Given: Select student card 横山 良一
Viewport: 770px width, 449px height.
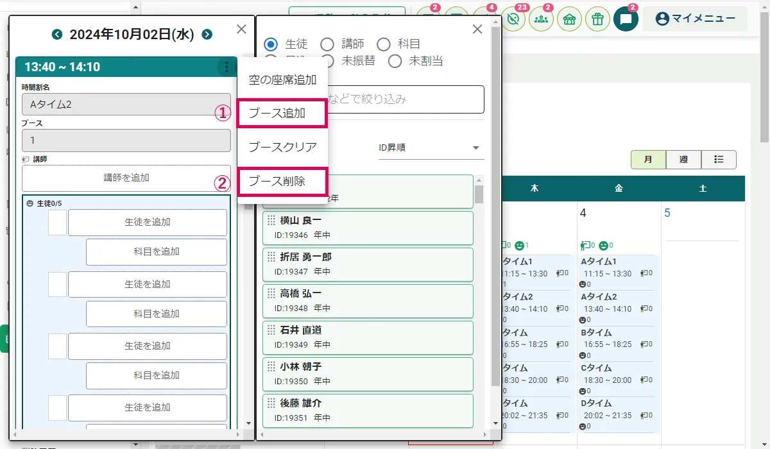Looking at the screenshot, I should click(x=368, y=228).
